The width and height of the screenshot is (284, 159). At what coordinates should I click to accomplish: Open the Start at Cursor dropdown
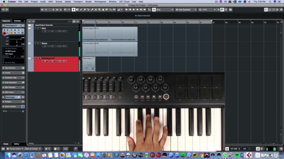click(33, 149)
